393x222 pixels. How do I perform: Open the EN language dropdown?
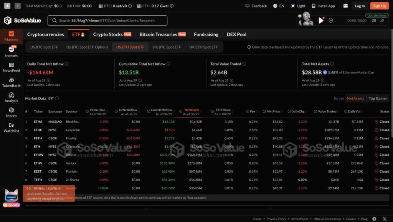pos(279,6)
